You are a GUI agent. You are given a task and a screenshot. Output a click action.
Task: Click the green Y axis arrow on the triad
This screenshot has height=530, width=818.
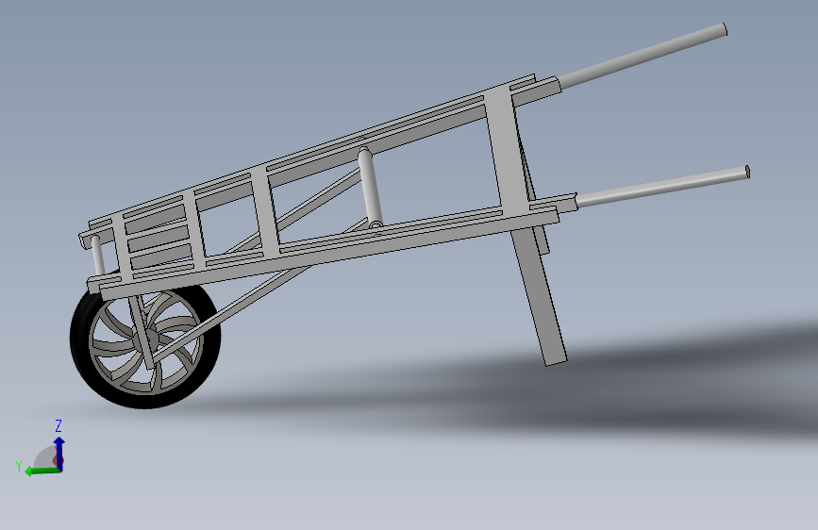(x=42, y=471)
